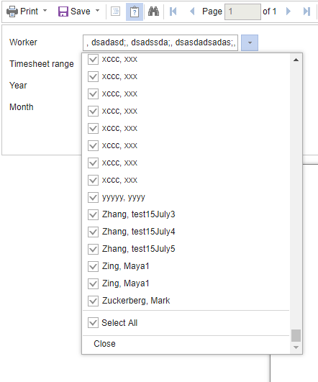Jump to the last page

(x=306, y=12)
